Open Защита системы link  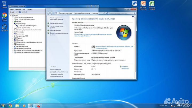click(55, 30)
